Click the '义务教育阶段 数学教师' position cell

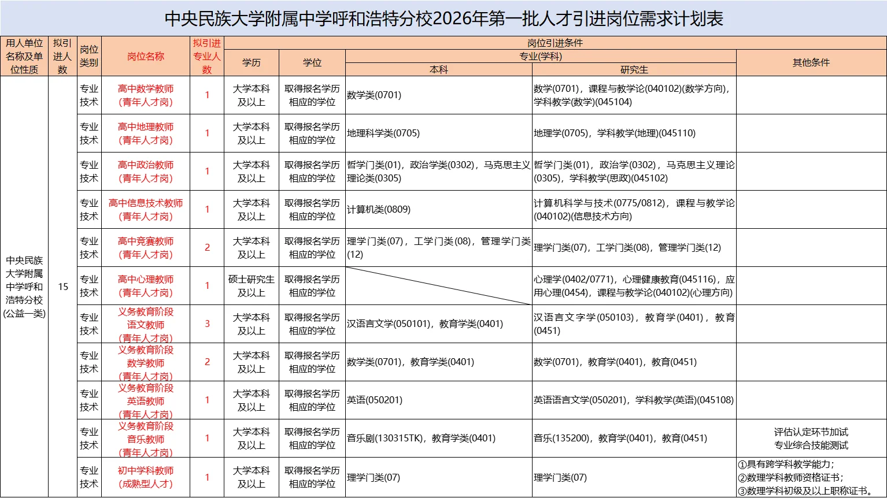(x=146, y=362)
